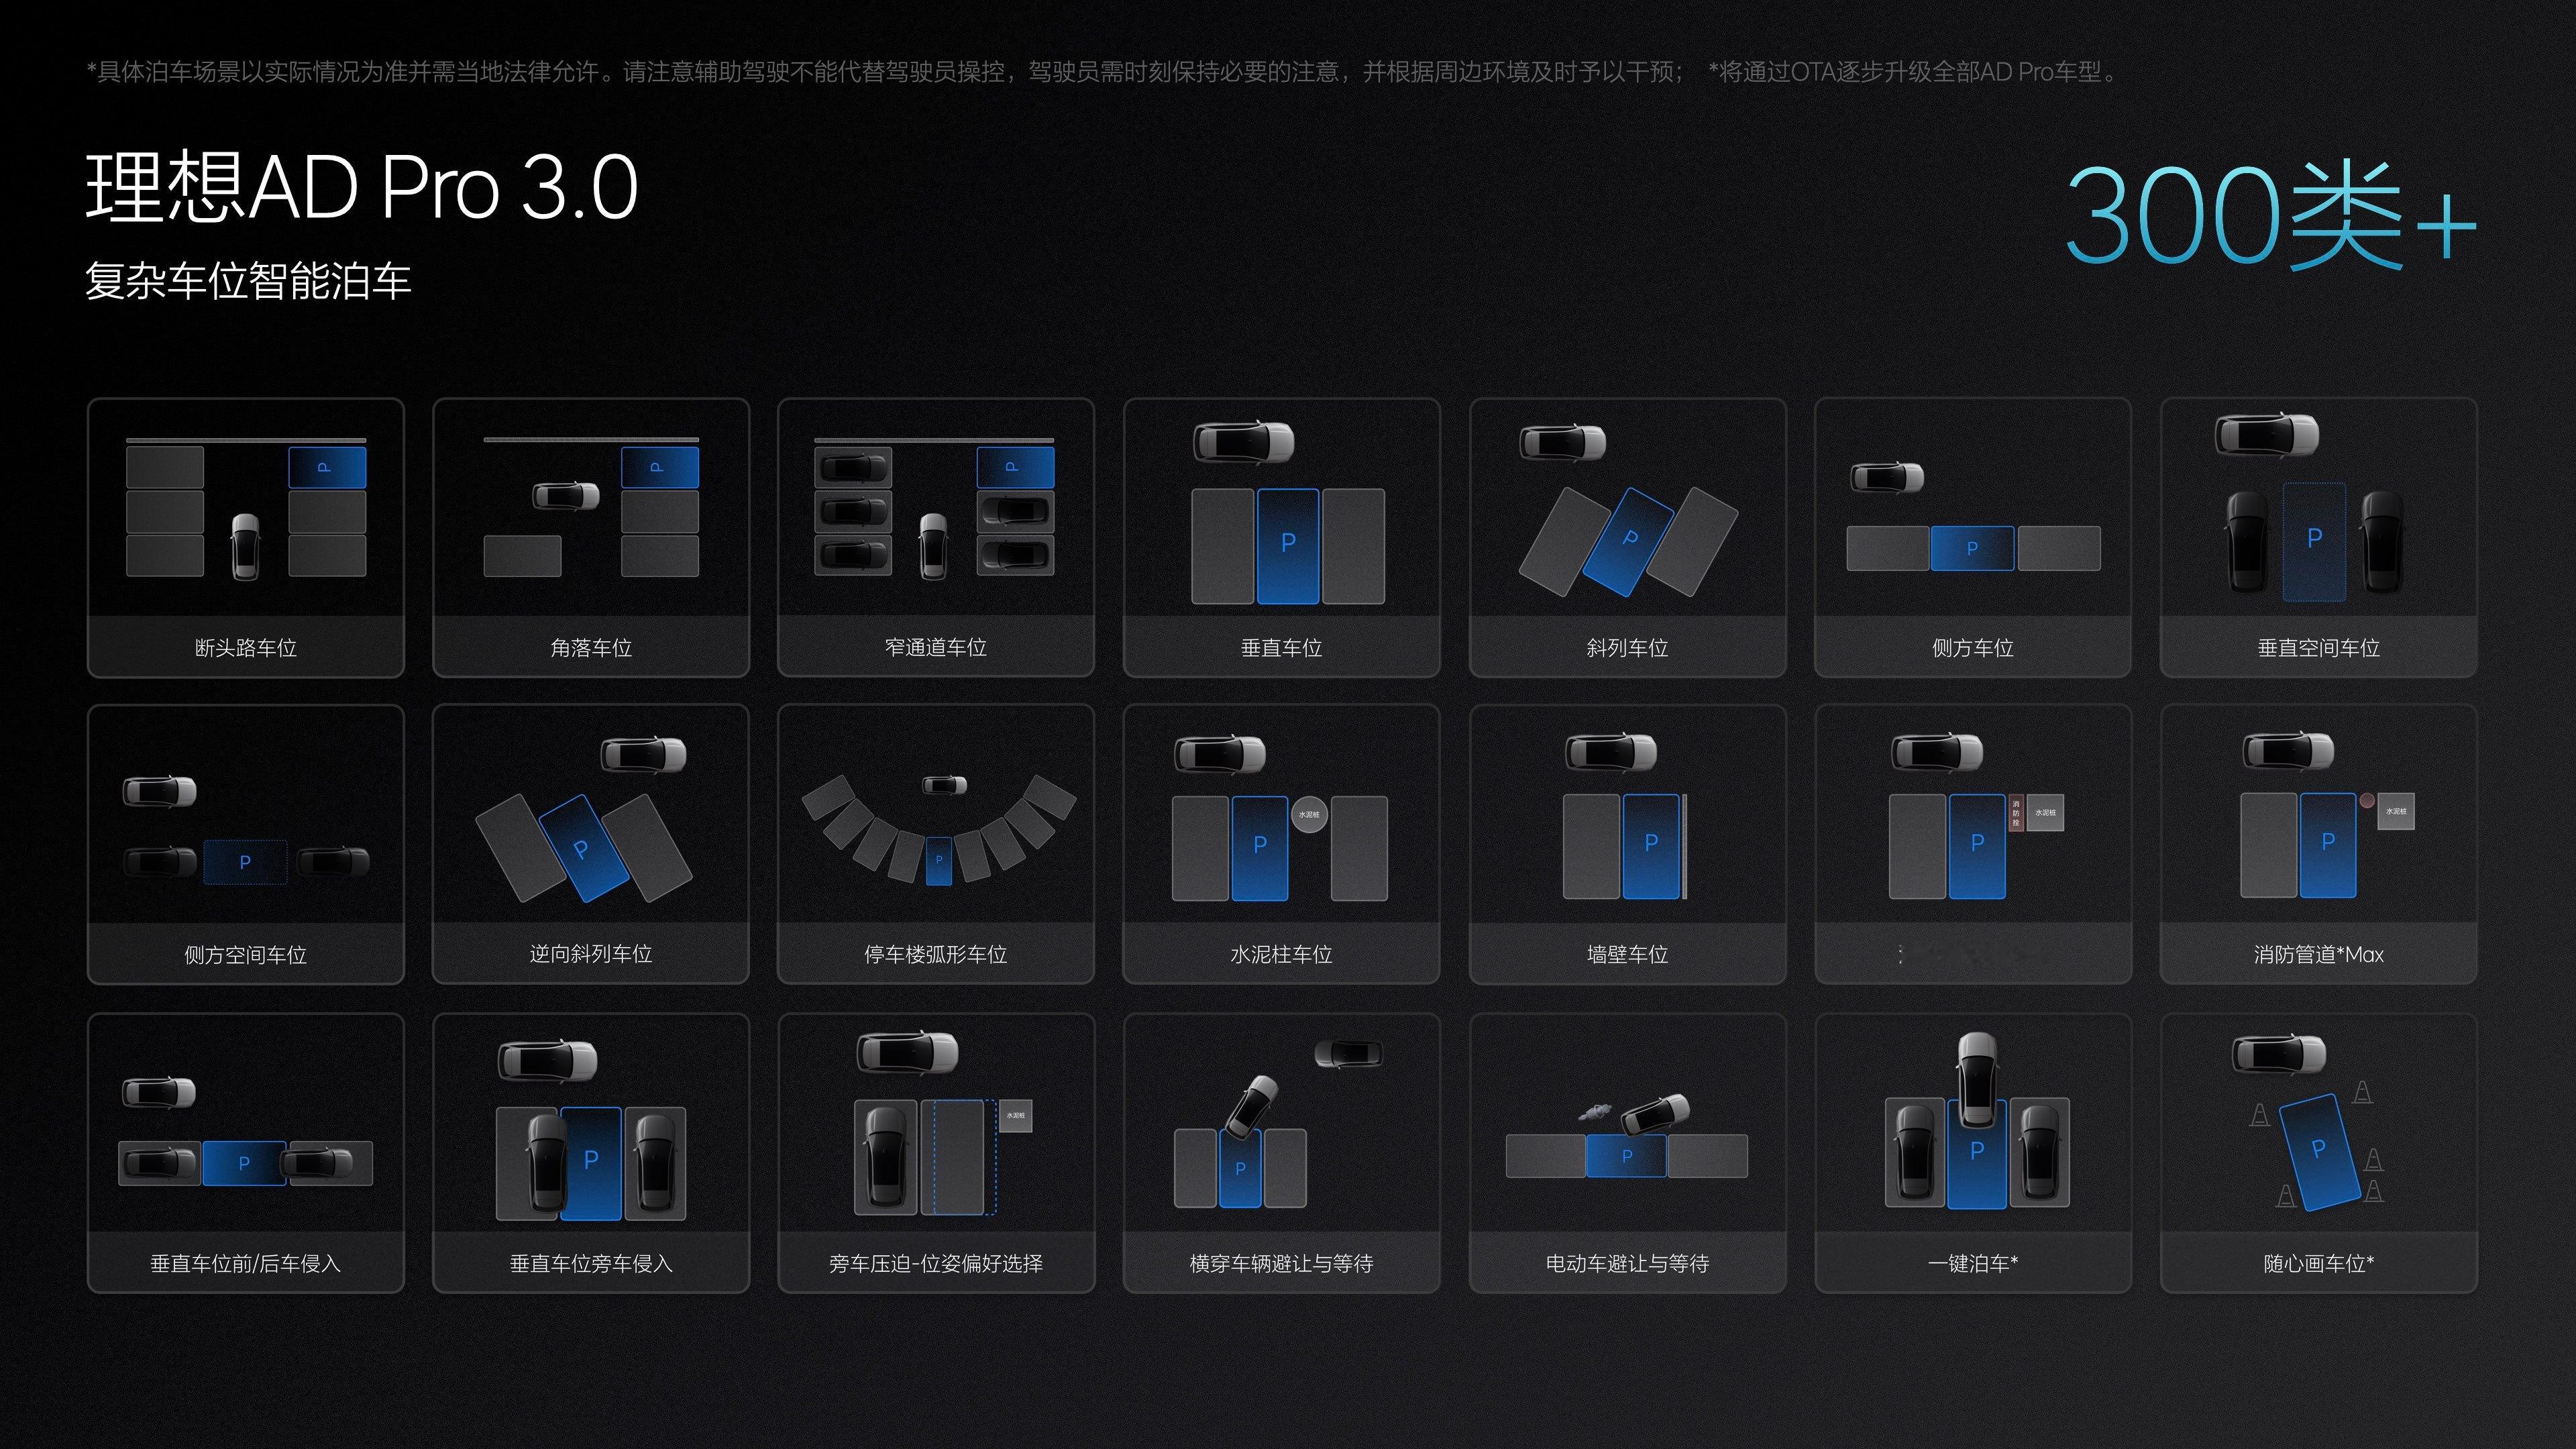Choose the 垂直车位旁车侵入 card
Screen dimensions: 2576x1449
pos(591,1153)
